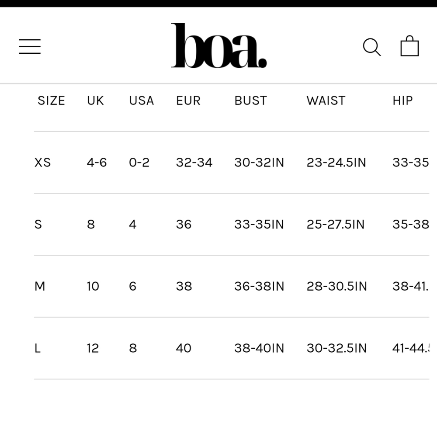Open the shopping bag cart
437x437 pixels.
click(x=409, y=46)
